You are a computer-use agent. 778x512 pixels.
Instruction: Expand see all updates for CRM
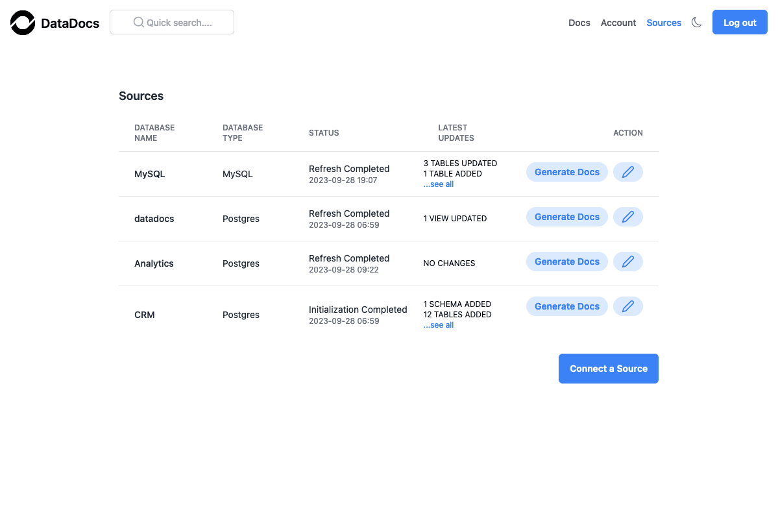438,324
